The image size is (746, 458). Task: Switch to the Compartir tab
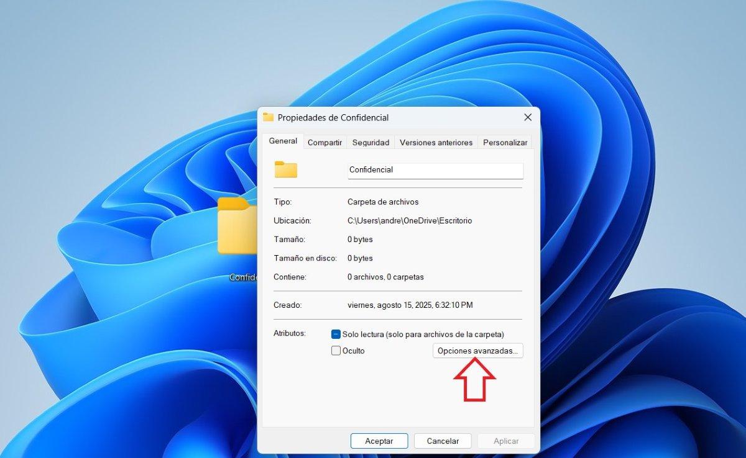(x=324, y=142)
